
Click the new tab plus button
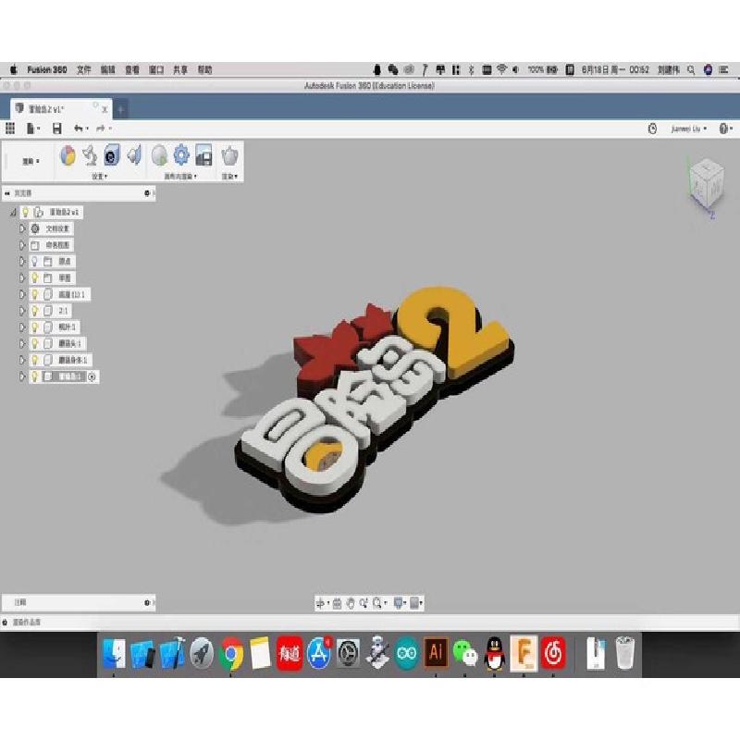(120, 109)
